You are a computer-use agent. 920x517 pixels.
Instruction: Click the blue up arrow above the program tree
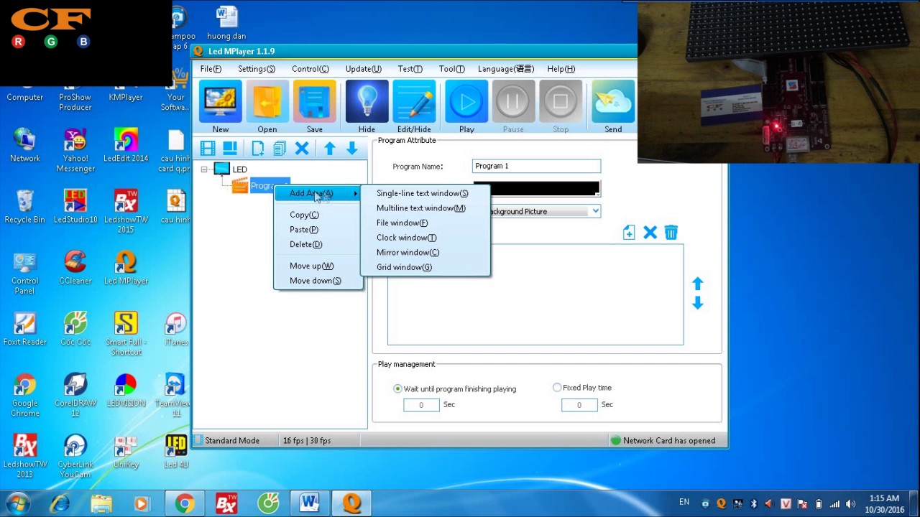(329, 149)
